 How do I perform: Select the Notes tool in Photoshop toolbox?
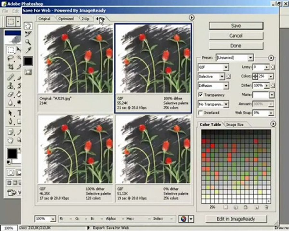click(10, 132)
